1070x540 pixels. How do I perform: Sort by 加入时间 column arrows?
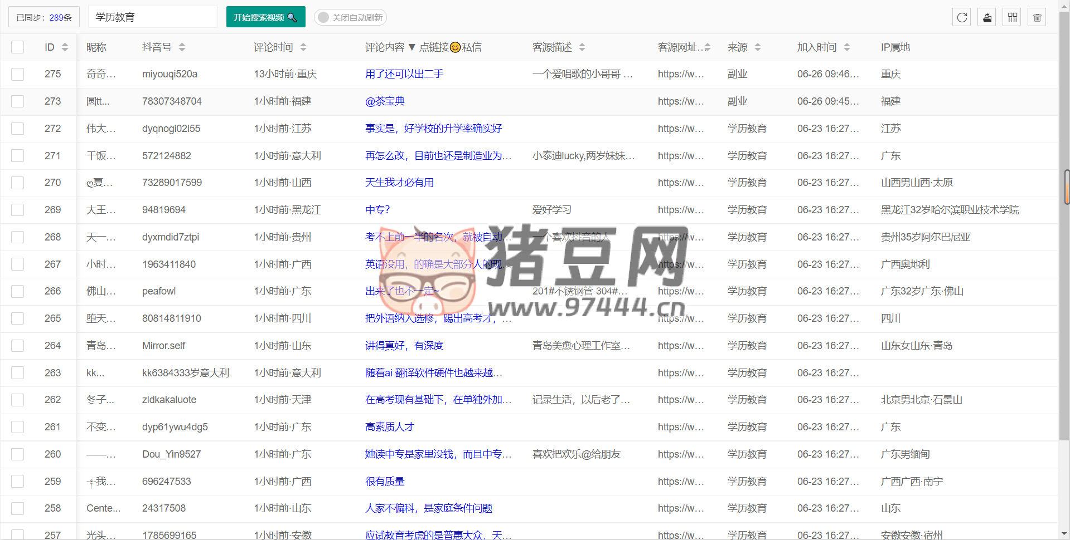point(847,47)
